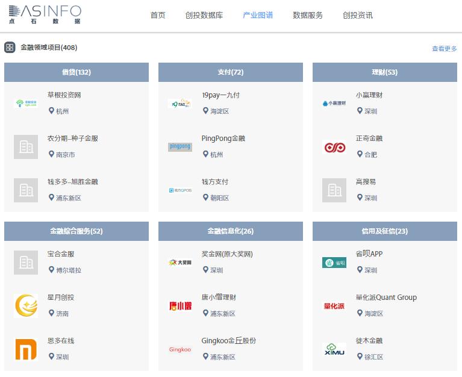
Task: Open the PingPong金融 project title
Action: point(223,139)
